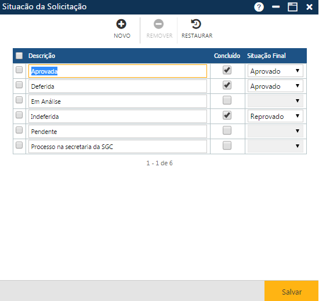Click the REMOVER minus icon
319x301 pixels.
[159, 24]
